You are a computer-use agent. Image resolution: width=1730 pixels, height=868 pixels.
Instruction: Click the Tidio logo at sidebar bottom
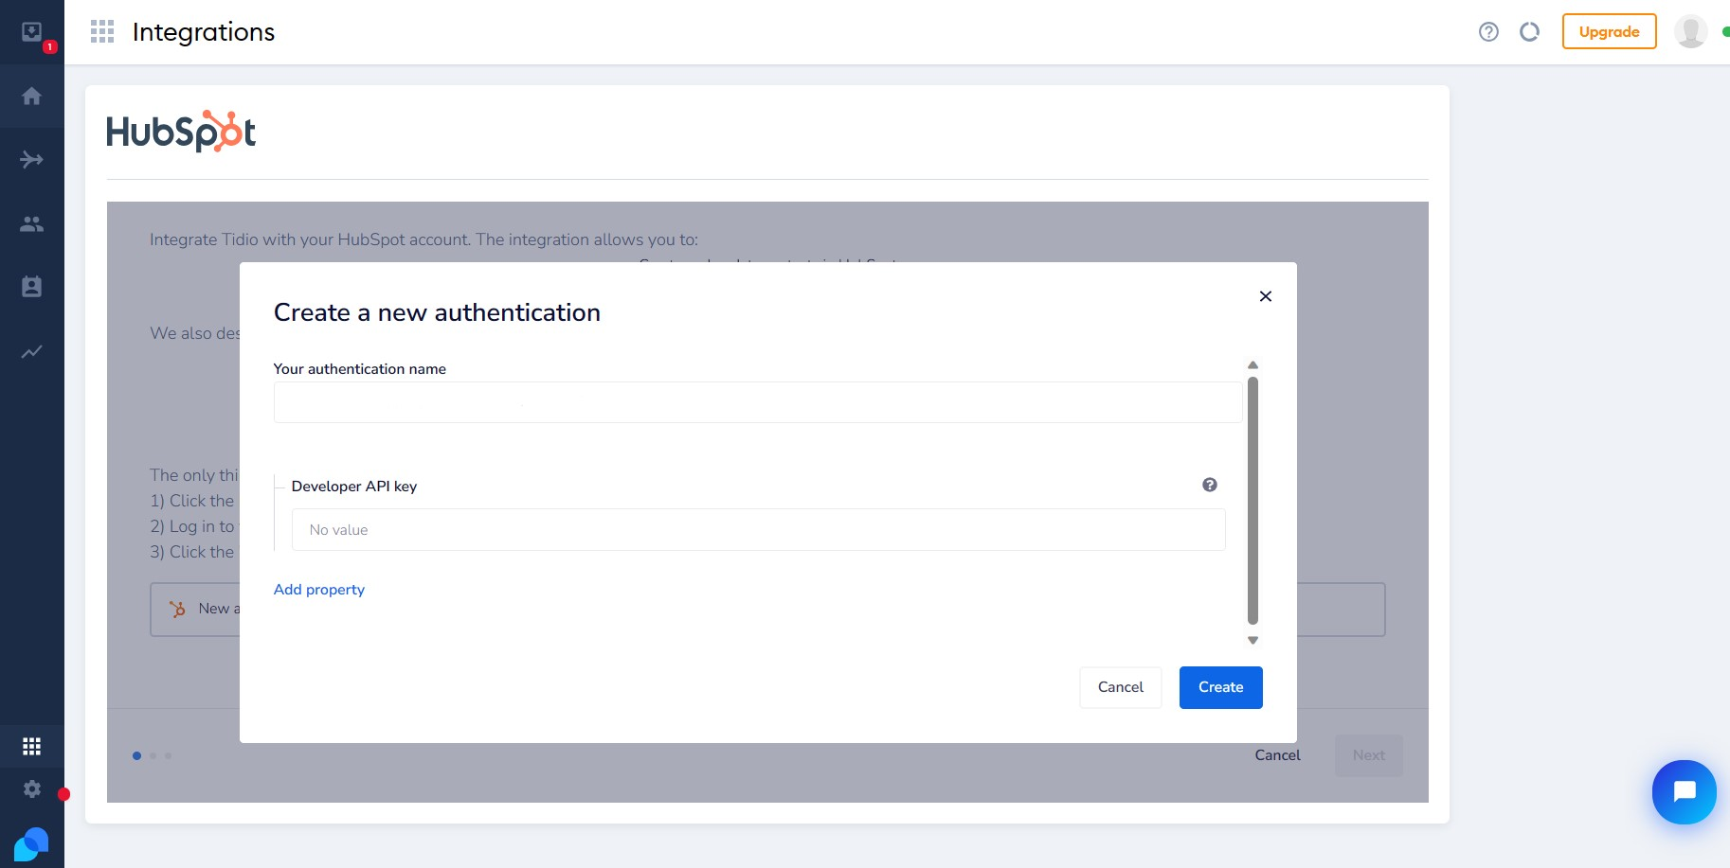pyautogui.click(x=31, y=844)
